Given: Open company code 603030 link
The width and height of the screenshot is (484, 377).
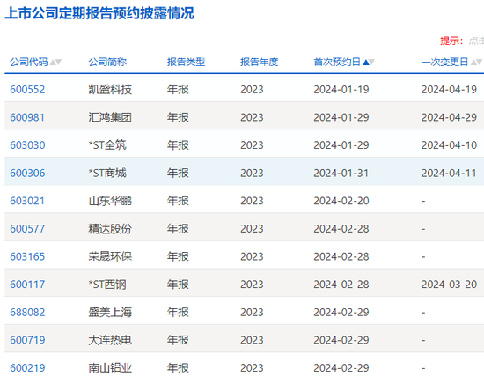Looking at the screenshot, I should [x=27, y=145].
